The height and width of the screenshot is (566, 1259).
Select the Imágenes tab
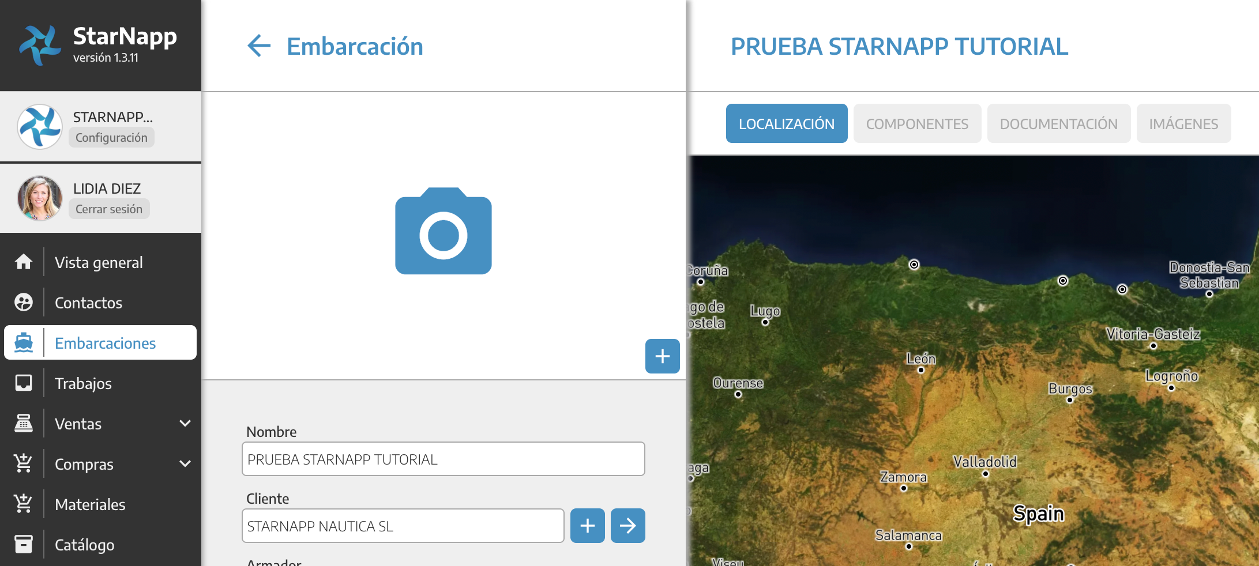[x=1183, y=124]
